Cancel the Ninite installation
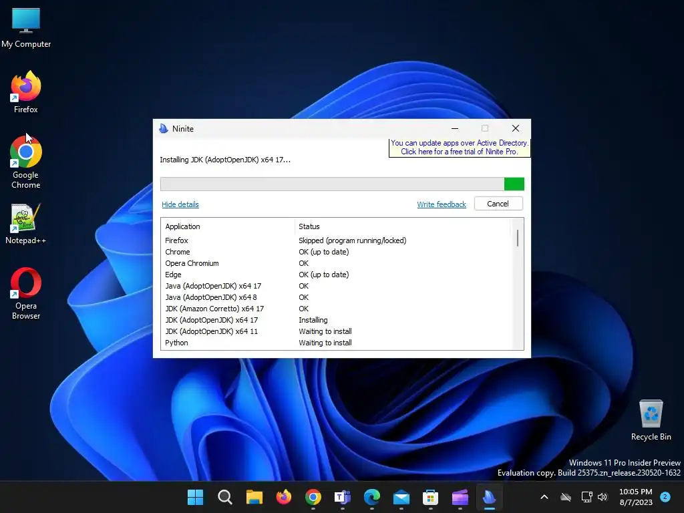The height and width of the screenshot is (513, 684). [x=498, y=204]
